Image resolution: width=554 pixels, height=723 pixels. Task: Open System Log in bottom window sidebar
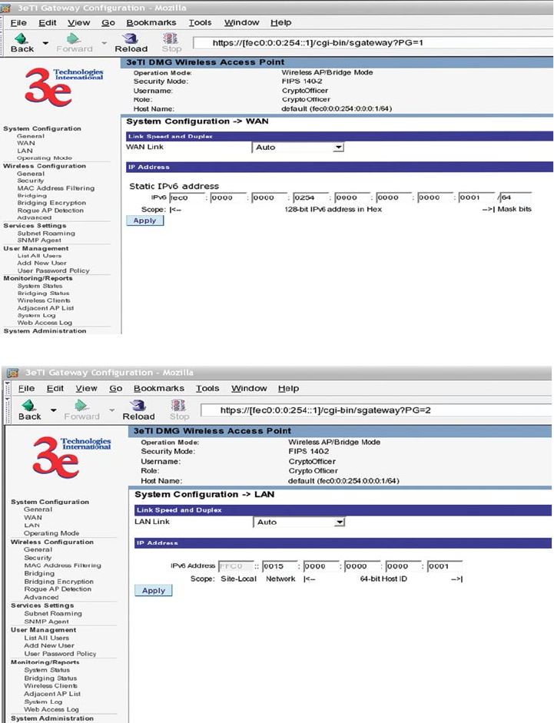[43, 701]
